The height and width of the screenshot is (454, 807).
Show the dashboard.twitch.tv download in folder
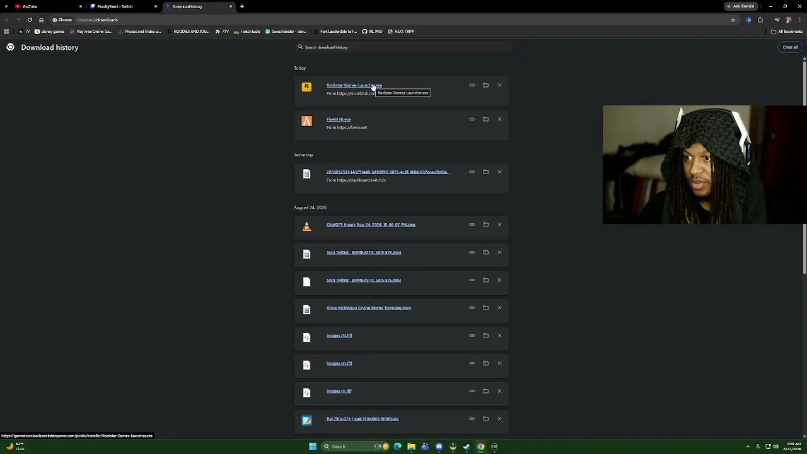coord(485,172)
